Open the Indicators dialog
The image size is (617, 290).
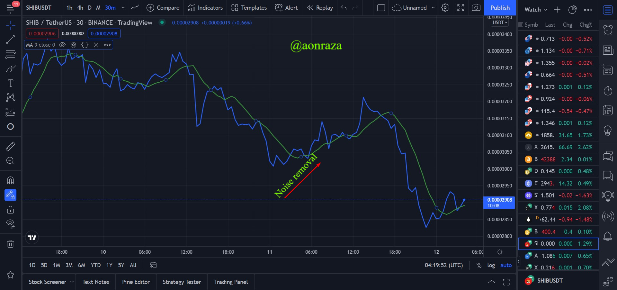point(205,8)
